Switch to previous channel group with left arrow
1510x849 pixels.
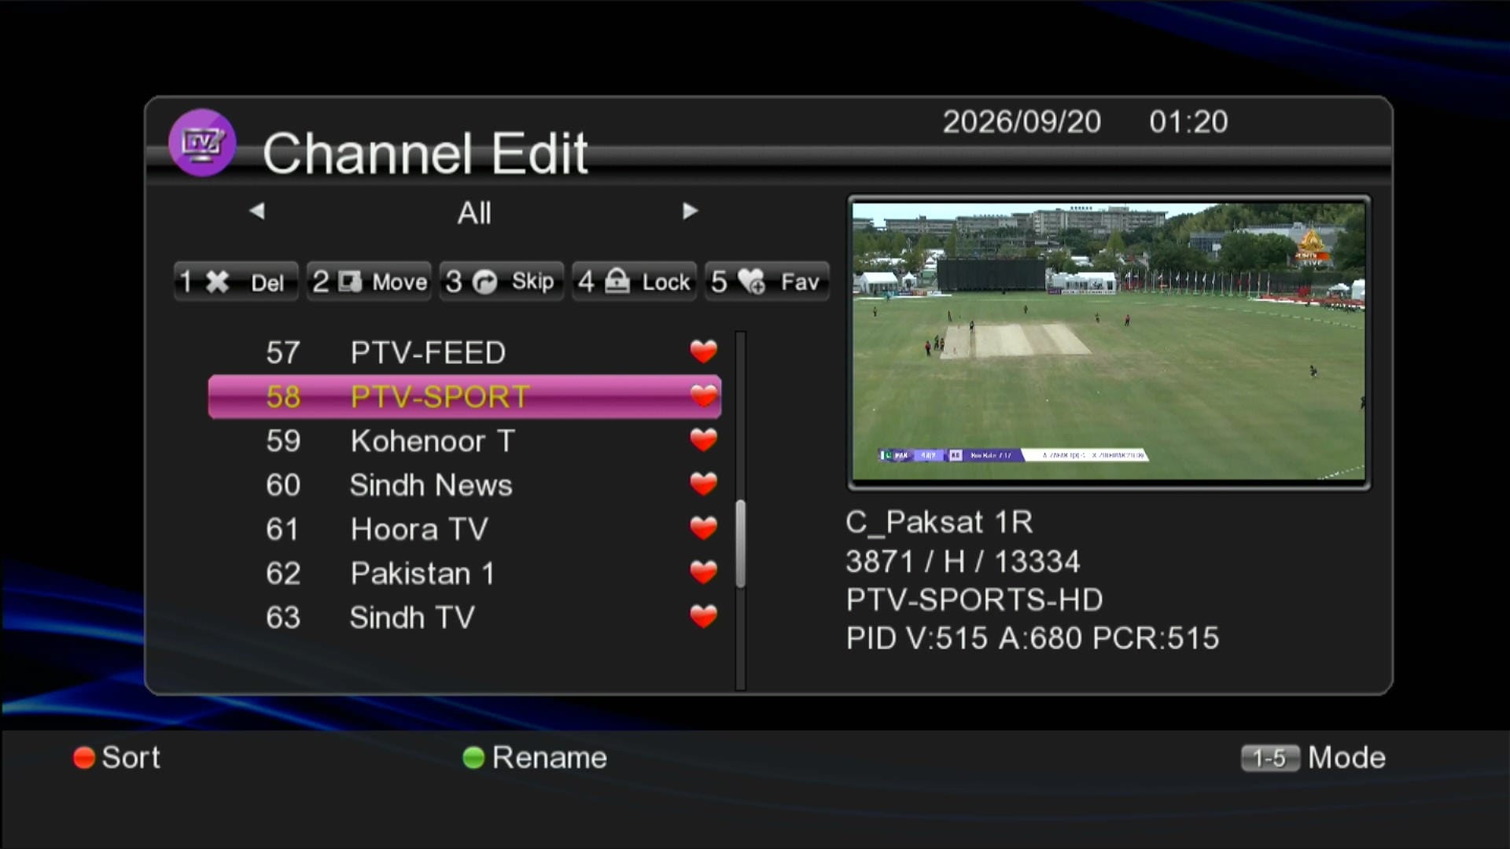pos(256,211)
